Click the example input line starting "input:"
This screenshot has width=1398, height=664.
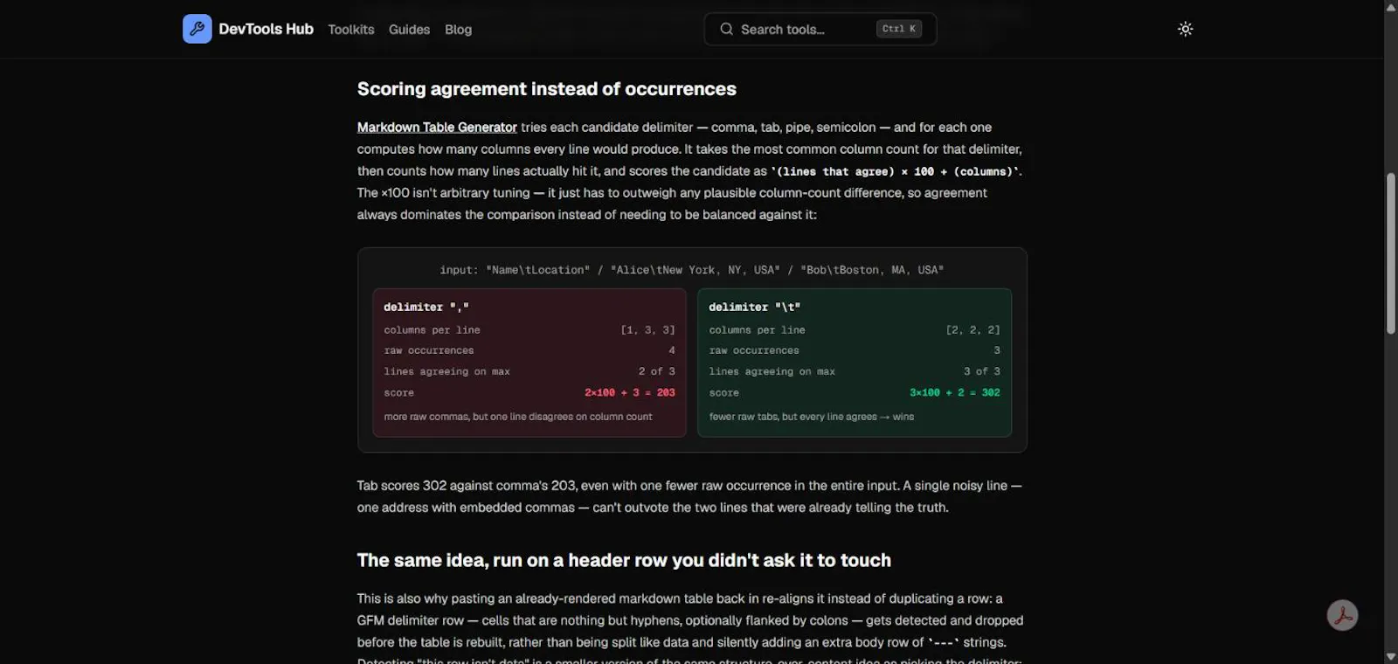click(x=692, y=270)
